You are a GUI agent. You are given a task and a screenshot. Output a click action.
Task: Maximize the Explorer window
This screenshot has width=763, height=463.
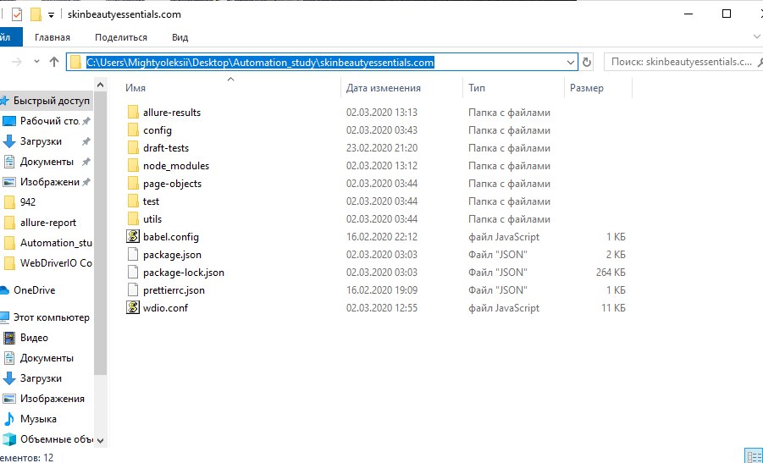point(727,14)
